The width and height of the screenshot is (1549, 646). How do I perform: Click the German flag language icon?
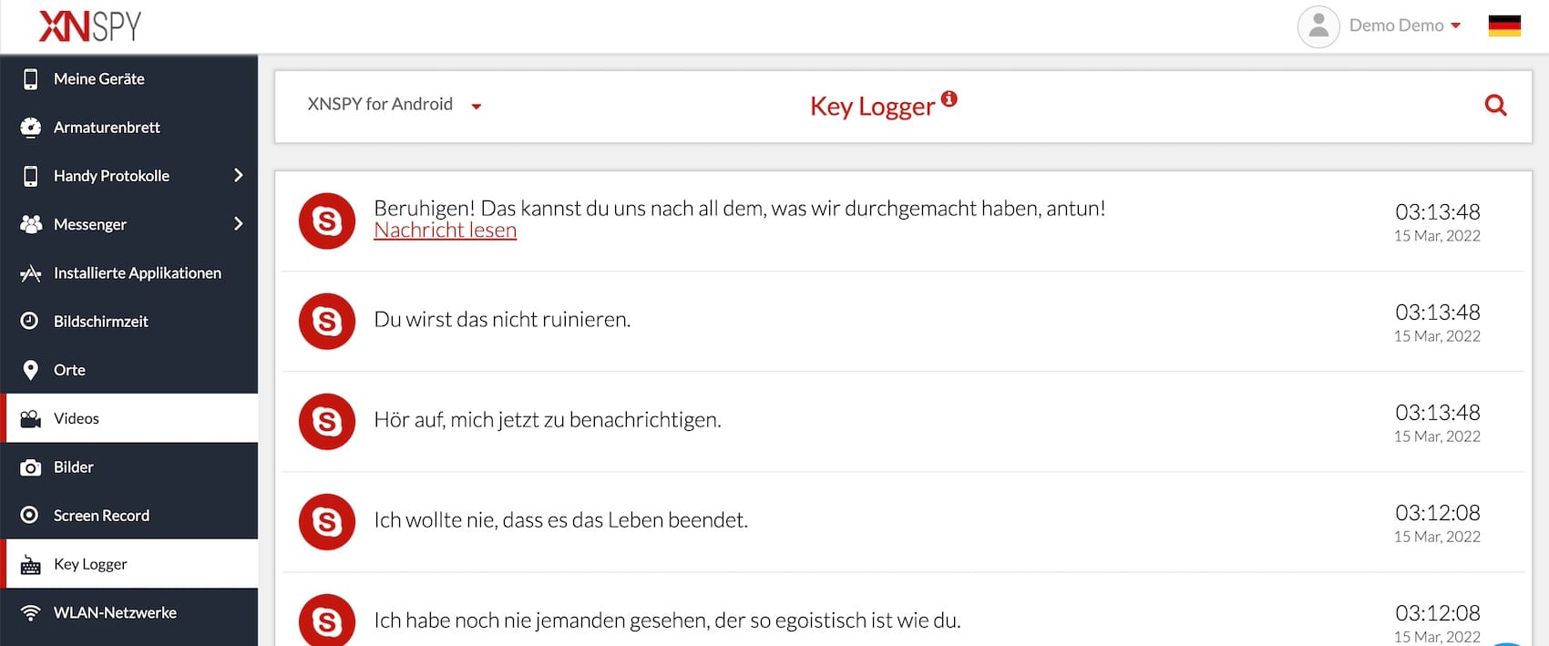1504,26
